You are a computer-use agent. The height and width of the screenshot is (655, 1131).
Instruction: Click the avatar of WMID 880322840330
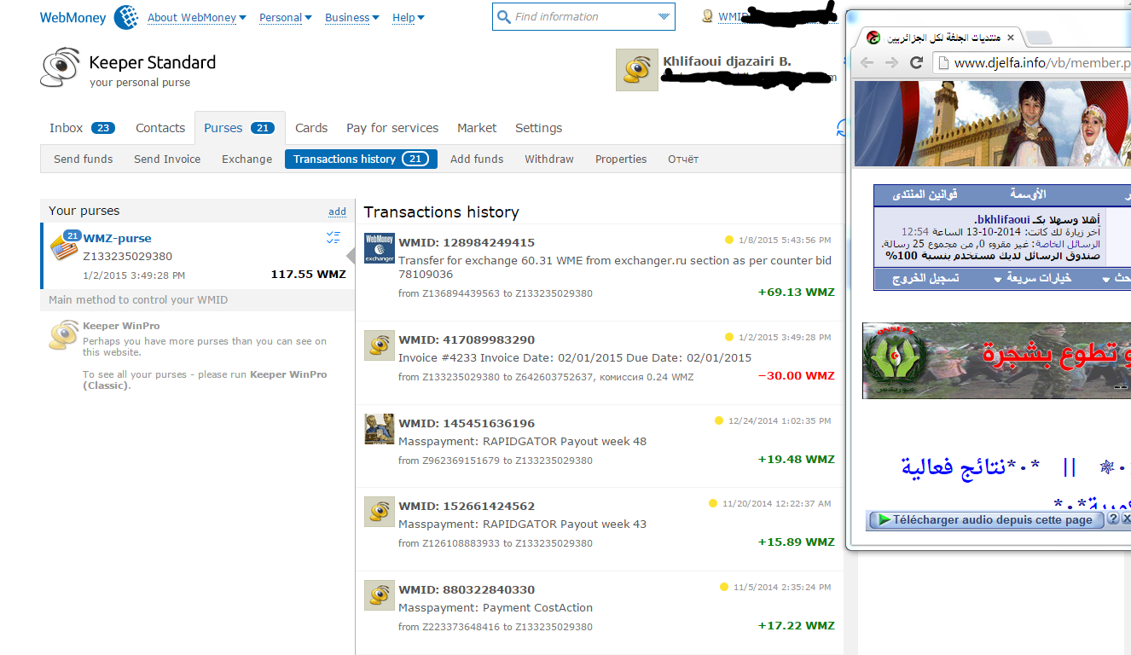(x=380, y=595)
